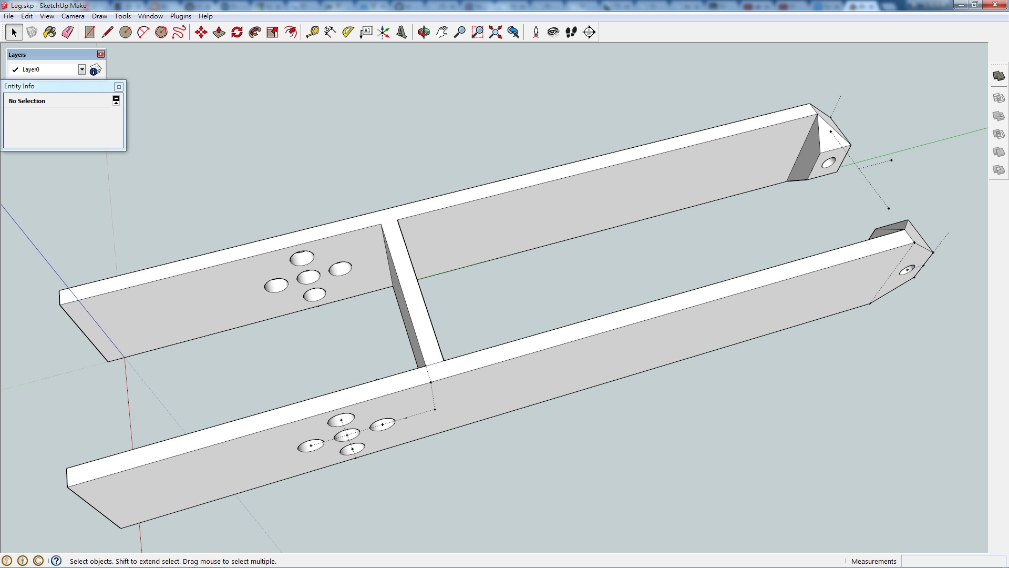The width and height of the screenshot is (1009, 568).
Task: Toggle Layer0 checkmark in Layers panel
Action: pos(15,69)
